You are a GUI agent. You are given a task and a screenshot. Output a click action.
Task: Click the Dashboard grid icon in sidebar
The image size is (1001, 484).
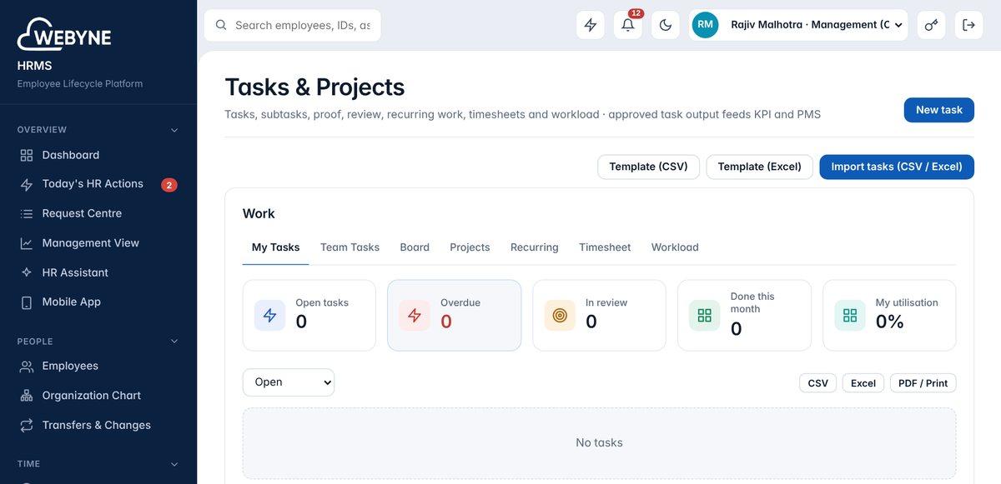27,155
